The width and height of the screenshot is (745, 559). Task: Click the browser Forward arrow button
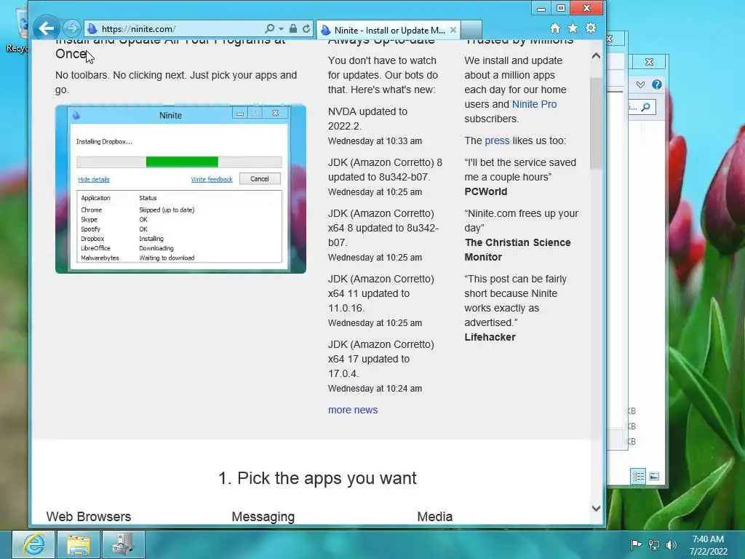[x=72, y=28]
